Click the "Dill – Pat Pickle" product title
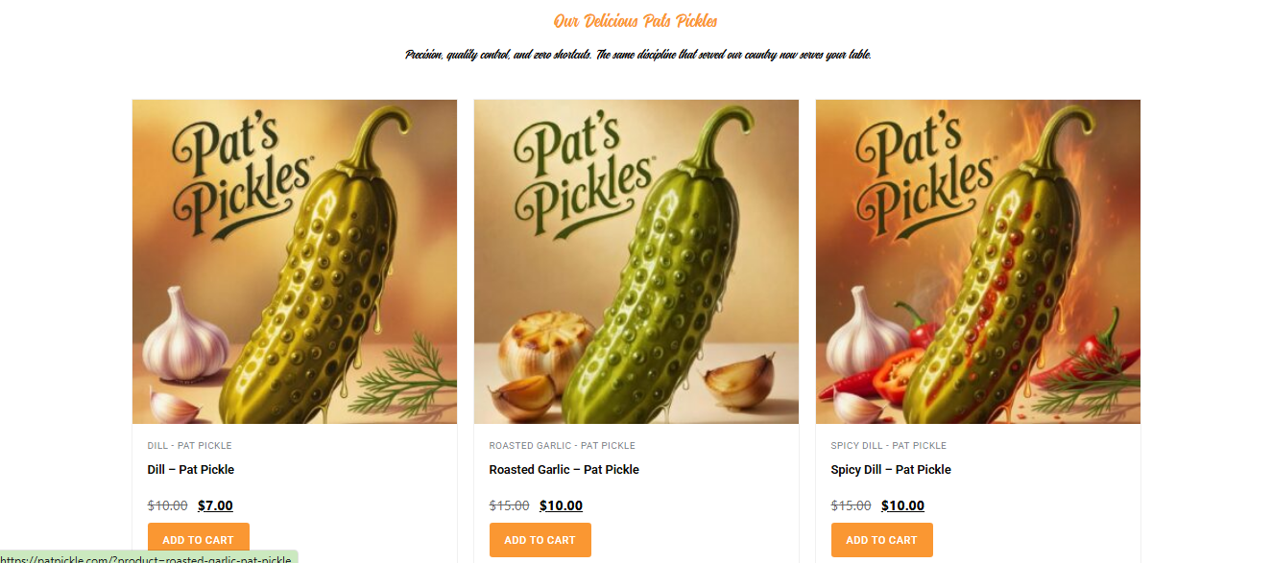This screenshot has width=1272, height=563. [x=190, y=469]
